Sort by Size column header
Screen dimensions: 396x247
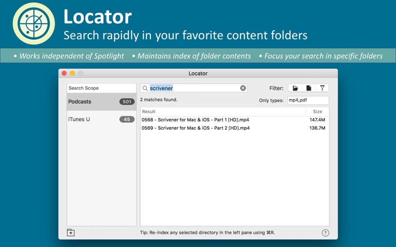click(x=318, y=111)
